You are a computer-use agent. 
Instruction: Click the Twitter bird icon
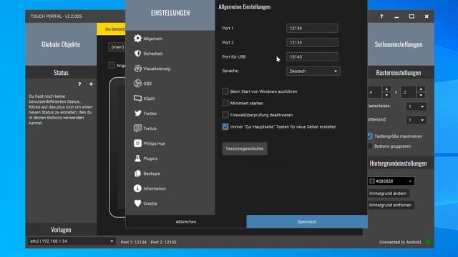click(137, 114)
